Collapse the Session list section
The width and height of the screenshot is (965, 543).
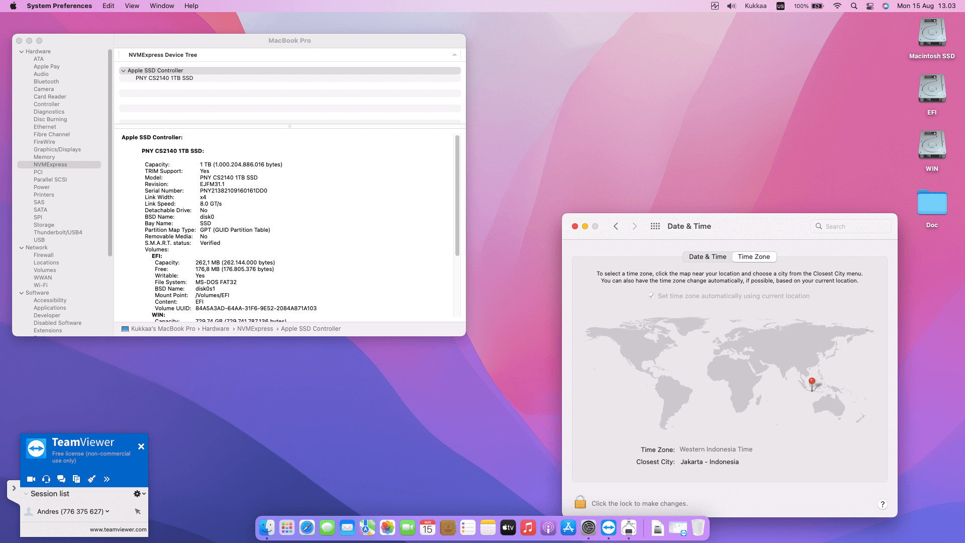pos(26,494)
